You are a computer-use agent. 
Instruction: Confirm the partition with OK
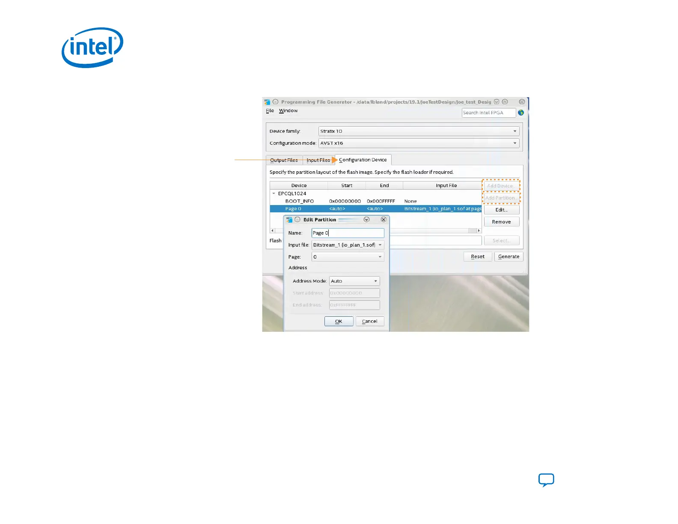339,321
